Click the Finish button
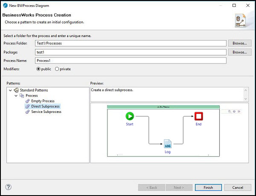Viewport: 256px width, 196px height. coord(208,187)
